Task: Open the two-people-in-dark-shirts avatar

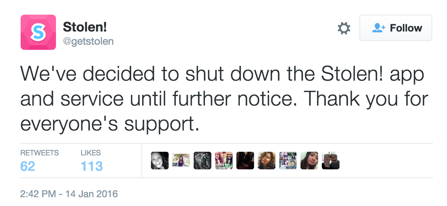Action: (x=331, y=161)
